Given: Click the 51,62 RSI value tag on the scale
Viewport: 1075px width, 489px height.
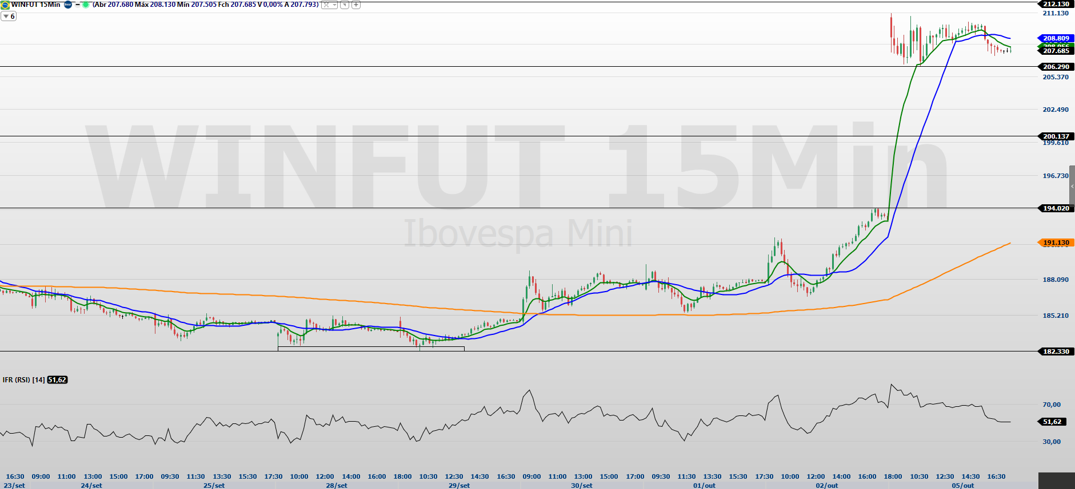Looking at the screenshot, I should tap(1052, 422).
